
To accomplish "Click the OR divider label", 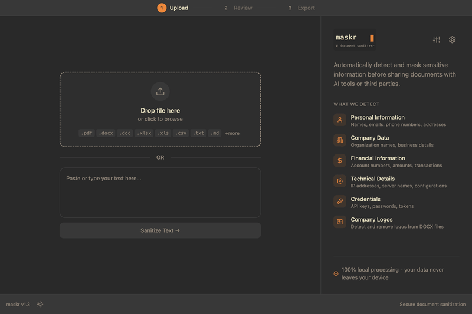I will (160, 157).
